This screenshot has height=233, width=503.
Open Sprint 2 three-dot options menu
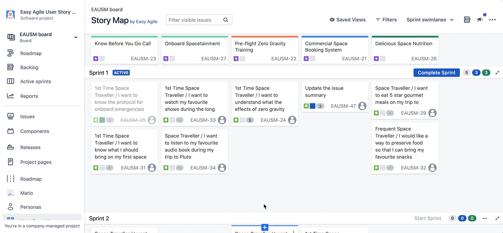pos(485,218)
